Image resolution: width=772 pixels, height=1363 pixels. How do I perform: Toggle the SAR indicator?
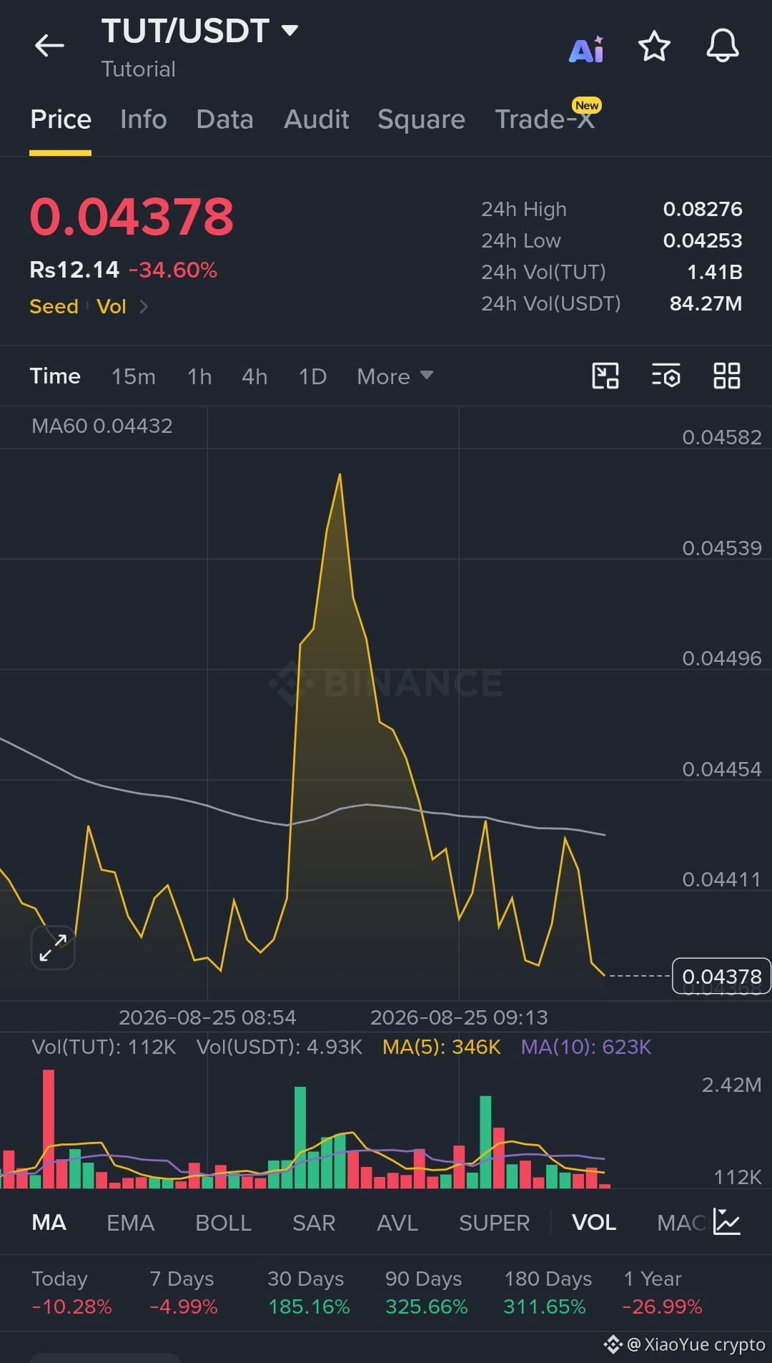coord(314,1223)
